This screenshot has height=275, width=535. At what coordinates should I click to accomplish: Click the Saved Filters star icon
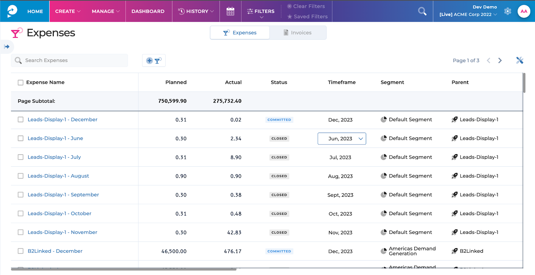coord(290,16)
